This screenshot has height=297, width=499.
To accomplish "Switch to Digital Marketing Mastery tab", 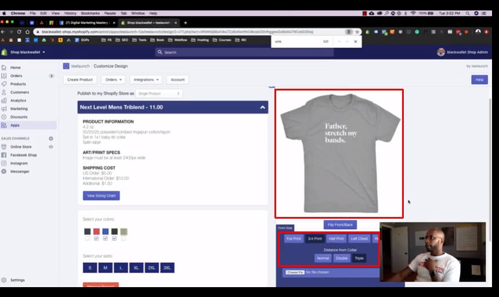I will [x=87, y=23].
